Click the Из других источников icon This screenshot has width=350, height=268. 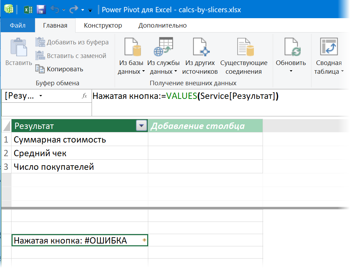coord(201,46)
